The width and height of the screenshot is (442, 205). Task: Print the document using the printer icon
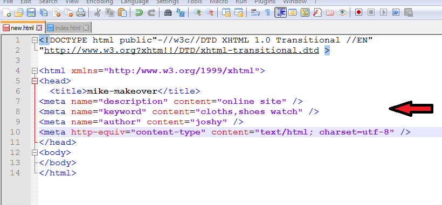click(x=81, y=13)
